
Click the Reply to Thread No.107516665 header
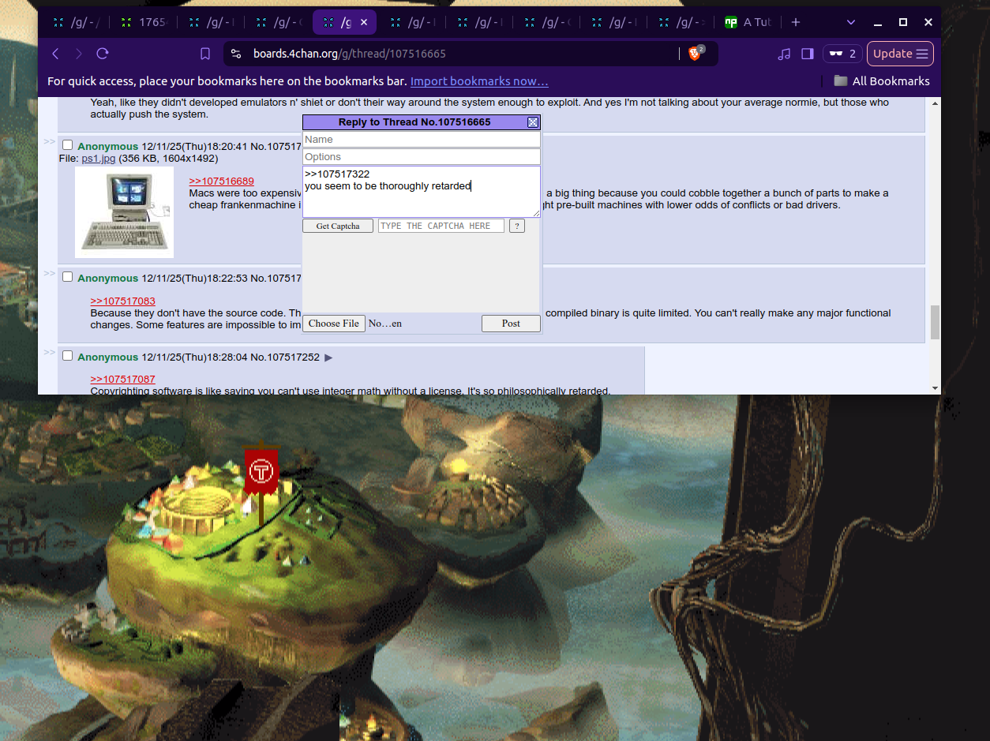click(x=414, y=122)
